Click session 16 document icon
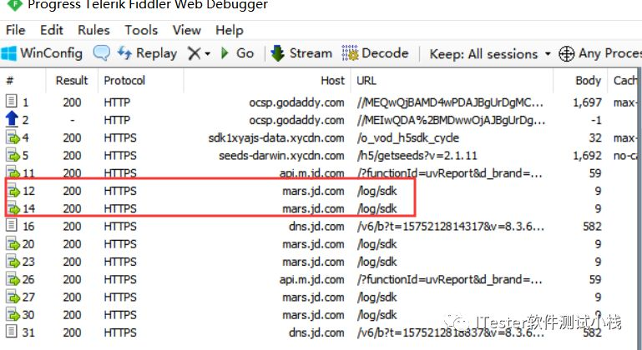Screen dimensions: 642x350 [x=12, y=226]
